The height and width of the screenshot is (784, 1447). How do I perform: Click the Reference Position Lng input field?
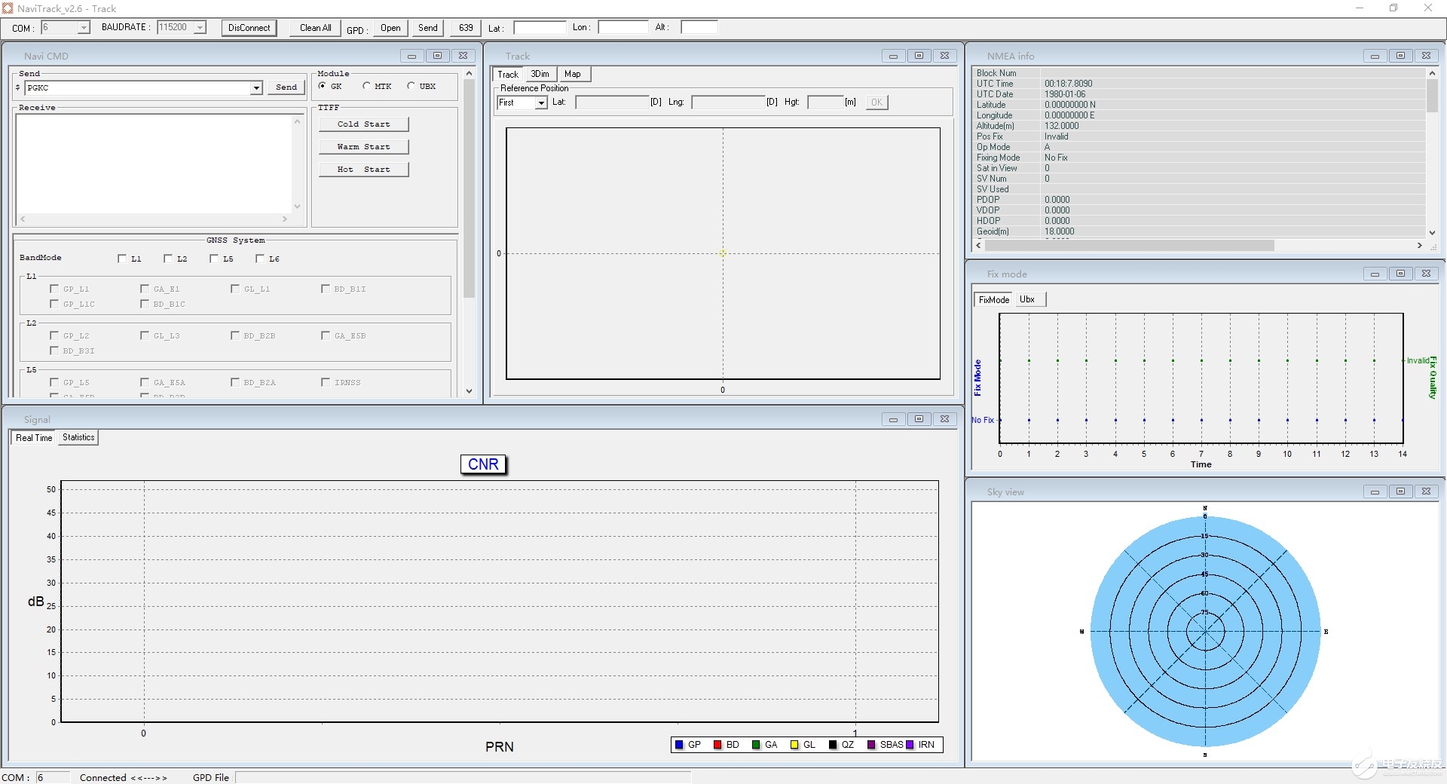click(728, 103)
